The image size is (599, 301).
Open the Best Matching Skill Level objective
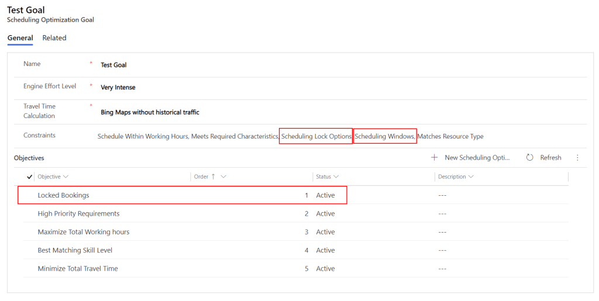[75, 250]
